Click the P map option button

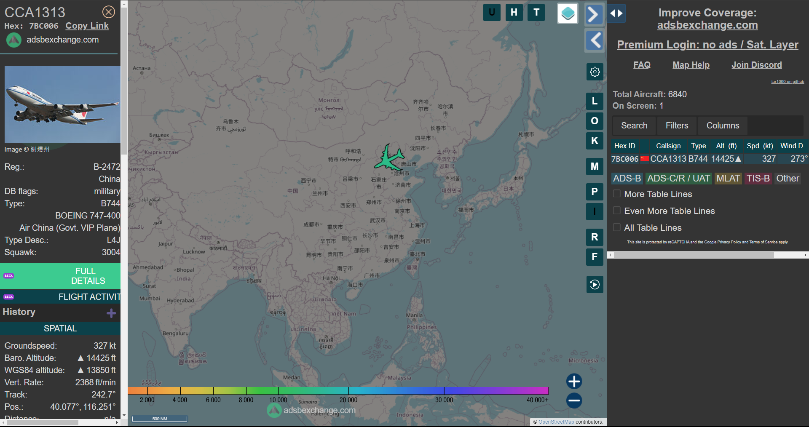pos(595,192)
